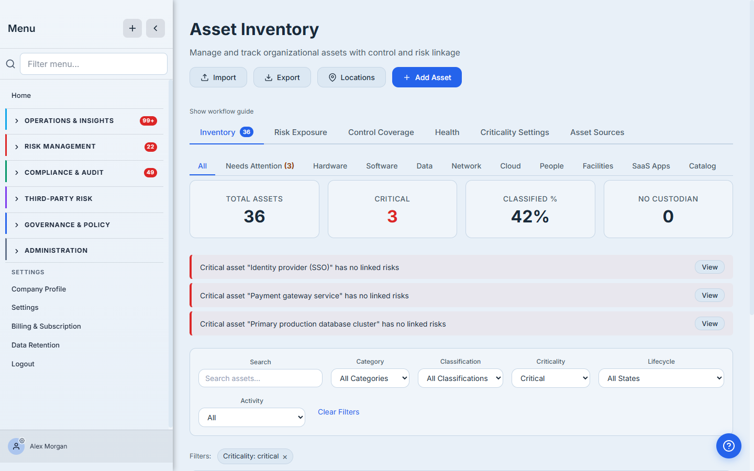Click the Classified % 42% card
Viewport: 754px width, 471px height.
pos(530,209)
